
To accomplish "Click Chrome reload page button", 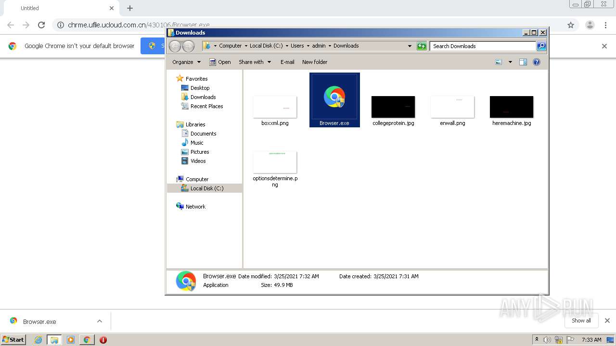I will [x=41, y=25].
